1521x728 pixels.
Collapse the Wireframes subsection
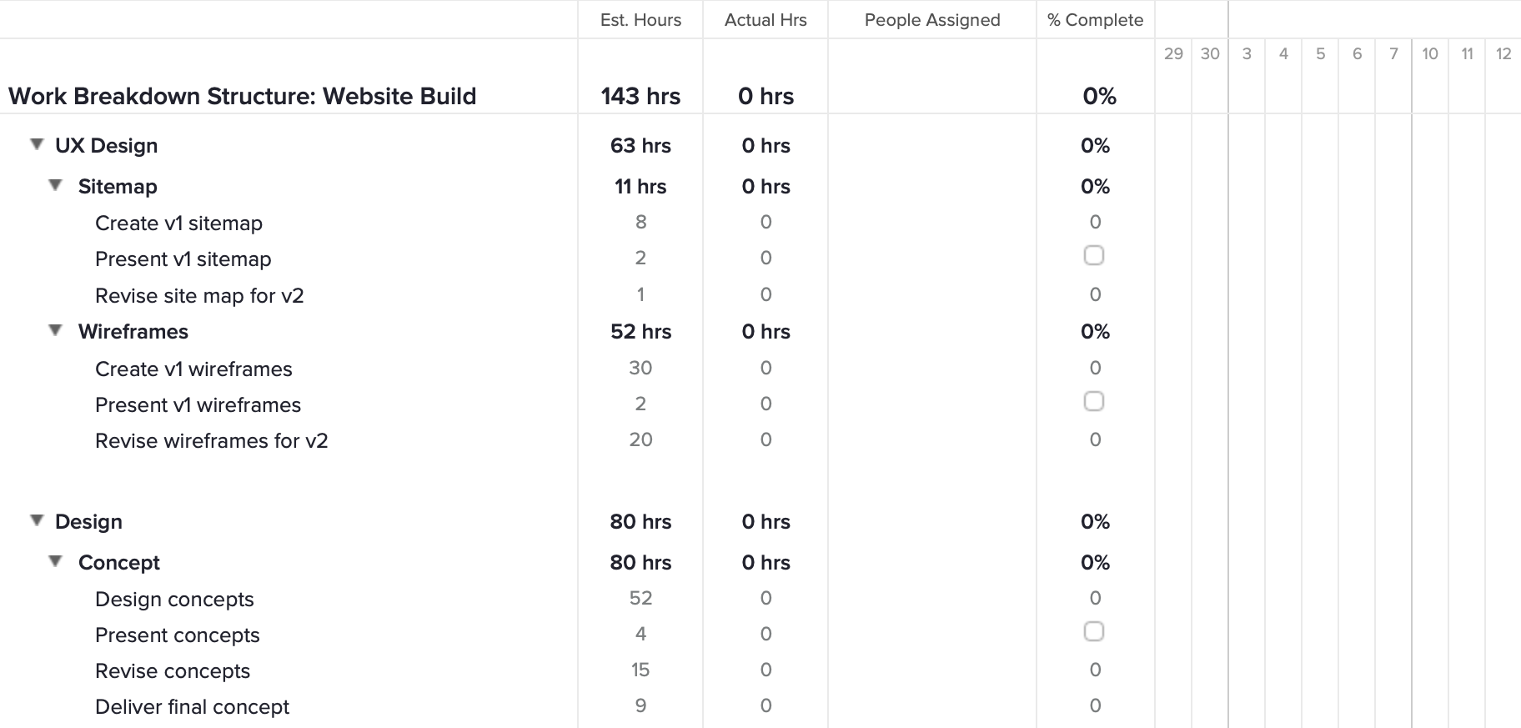(55, 329)
